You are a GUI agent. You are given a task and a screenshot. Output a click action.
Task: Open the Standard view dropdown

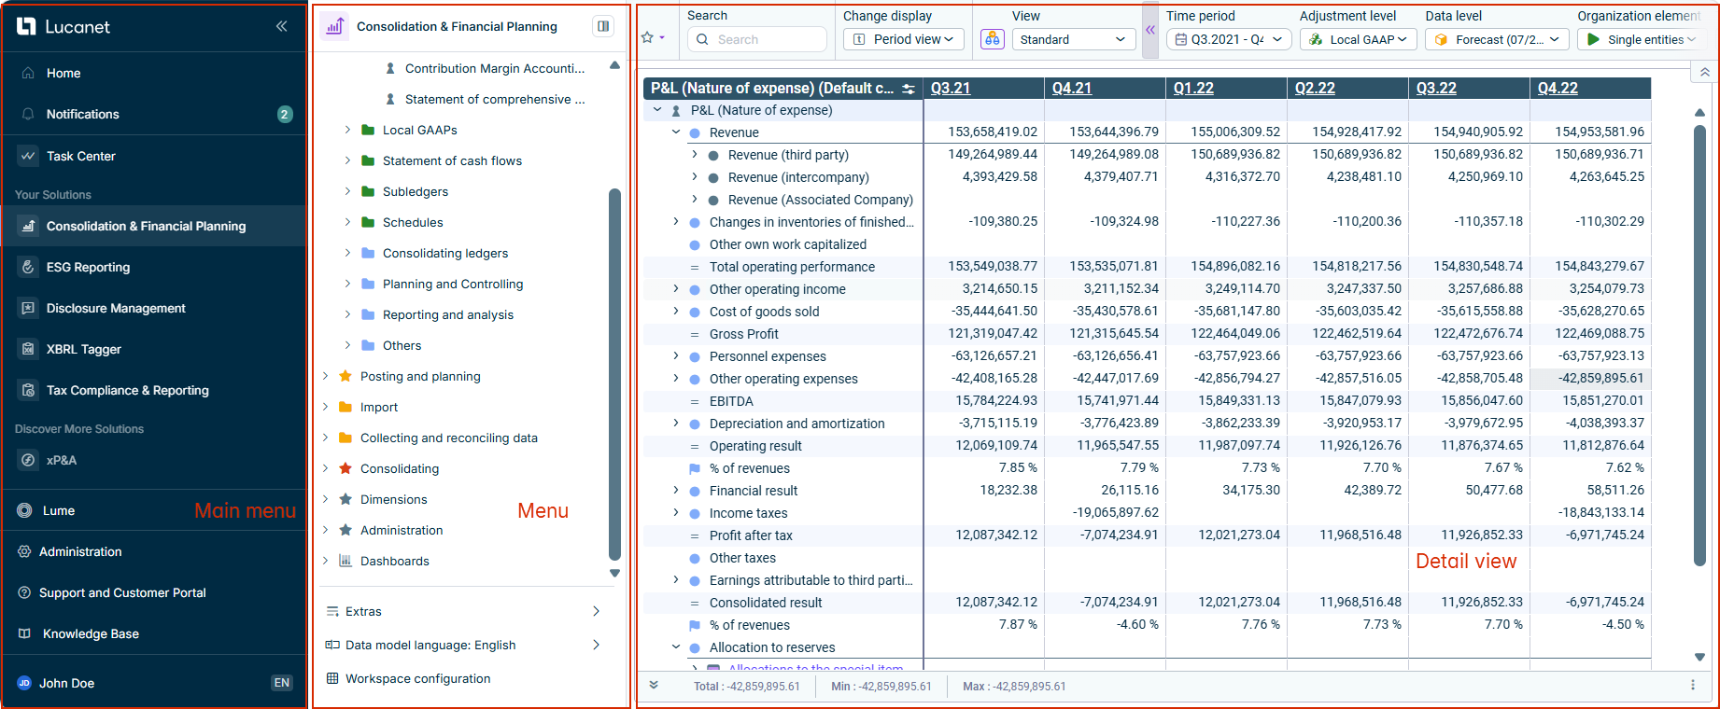point(1074,39)
